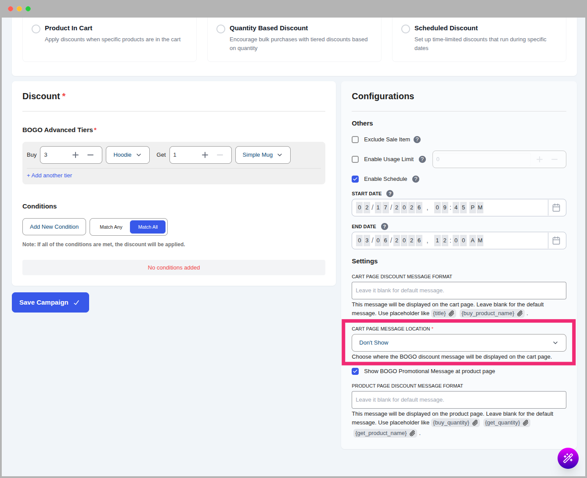
Task: Open the End Date calendar picker icon
Action: [556, 241]
